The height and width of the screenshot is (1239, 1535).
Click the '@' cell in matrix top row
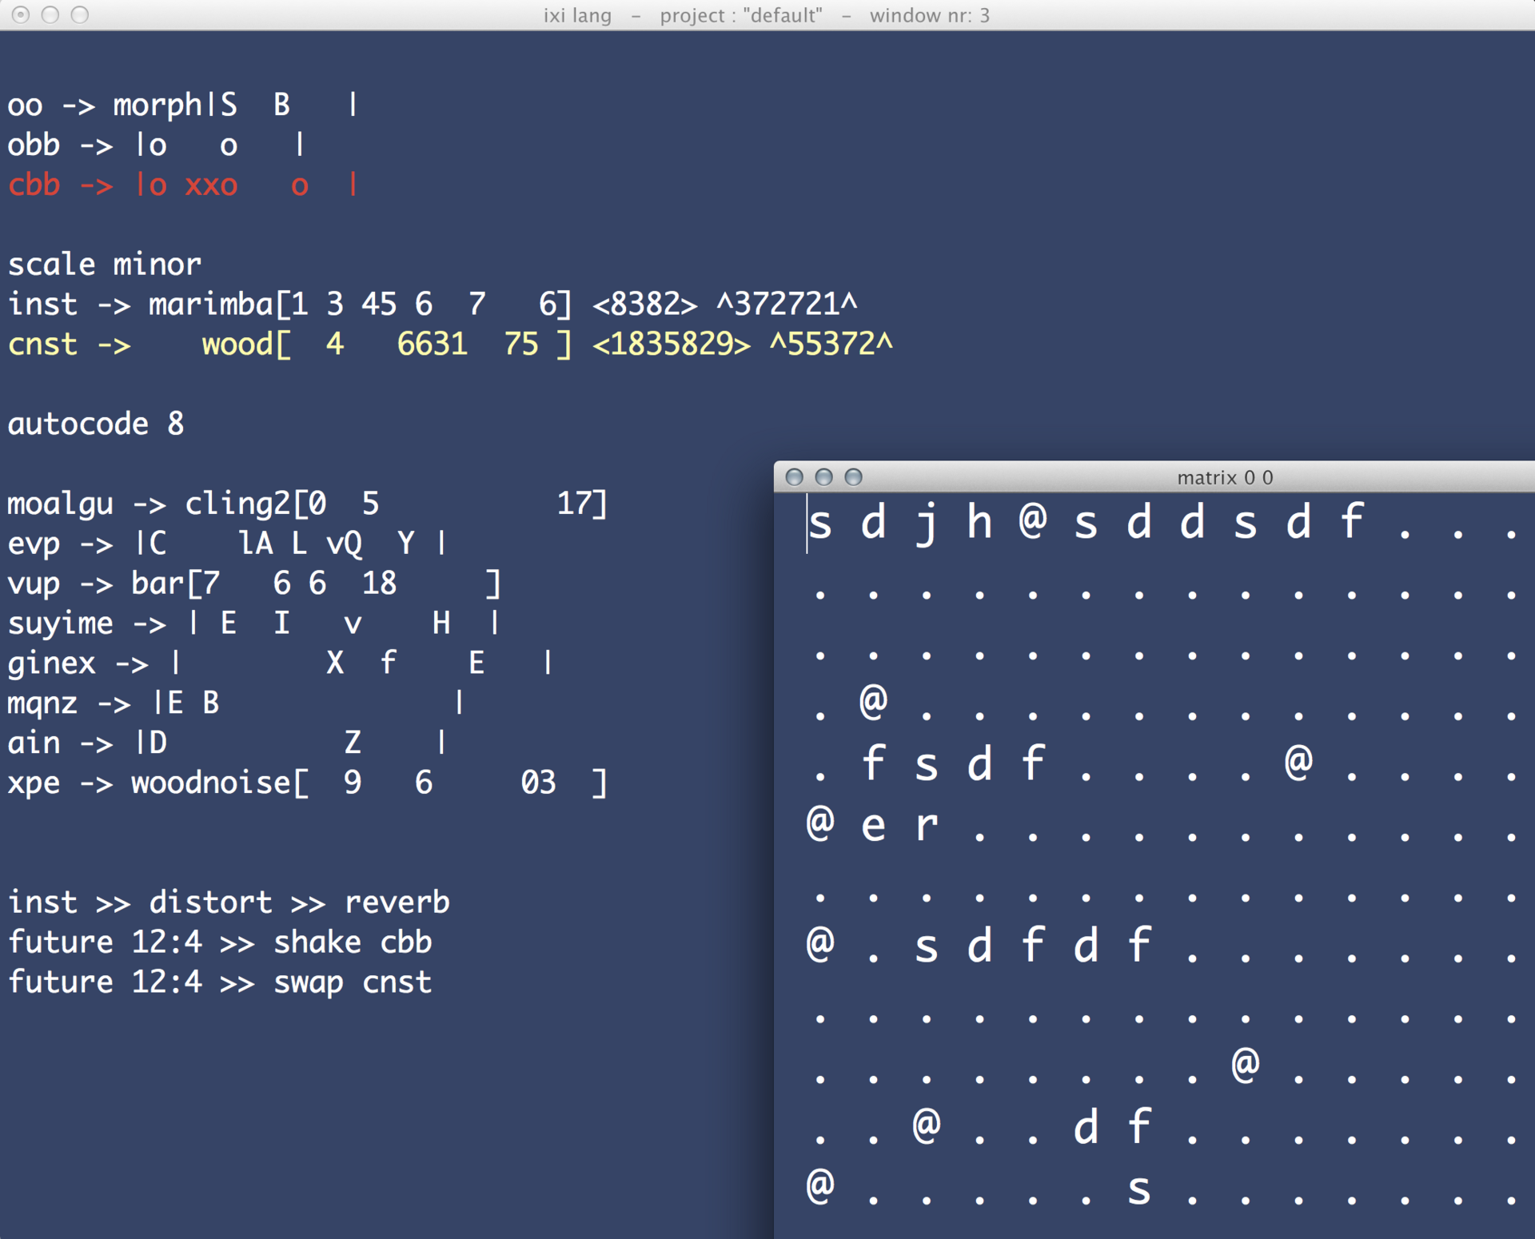pos(1033,520)
